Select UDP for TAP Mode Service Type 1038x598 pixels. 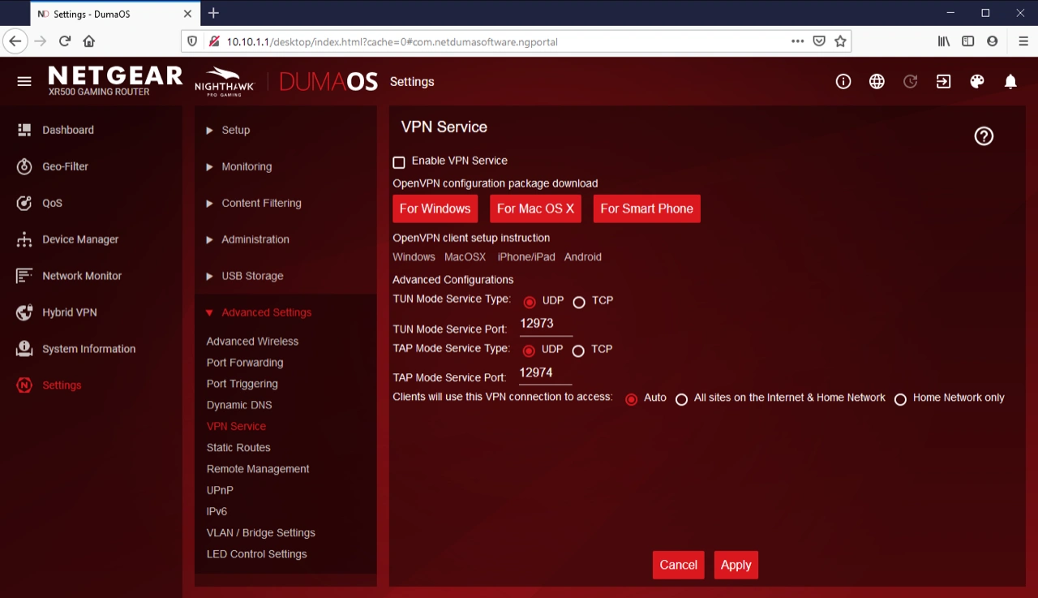tap(530, 351)
